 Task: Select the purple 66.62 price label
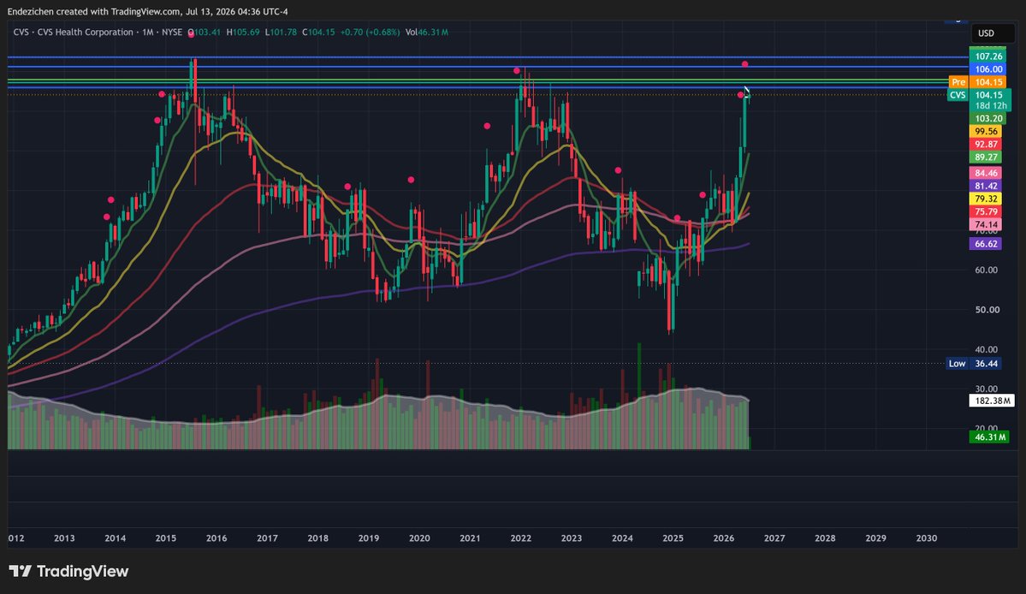986,243
